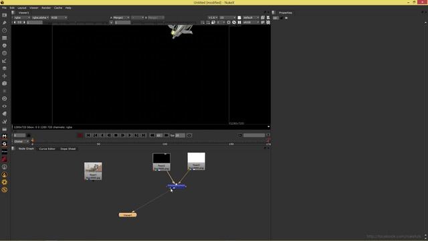The height and width of the screenshot is (241, 428).
Task: Open the MetaData nodes toolbar menu
Action: pos(5,114)
